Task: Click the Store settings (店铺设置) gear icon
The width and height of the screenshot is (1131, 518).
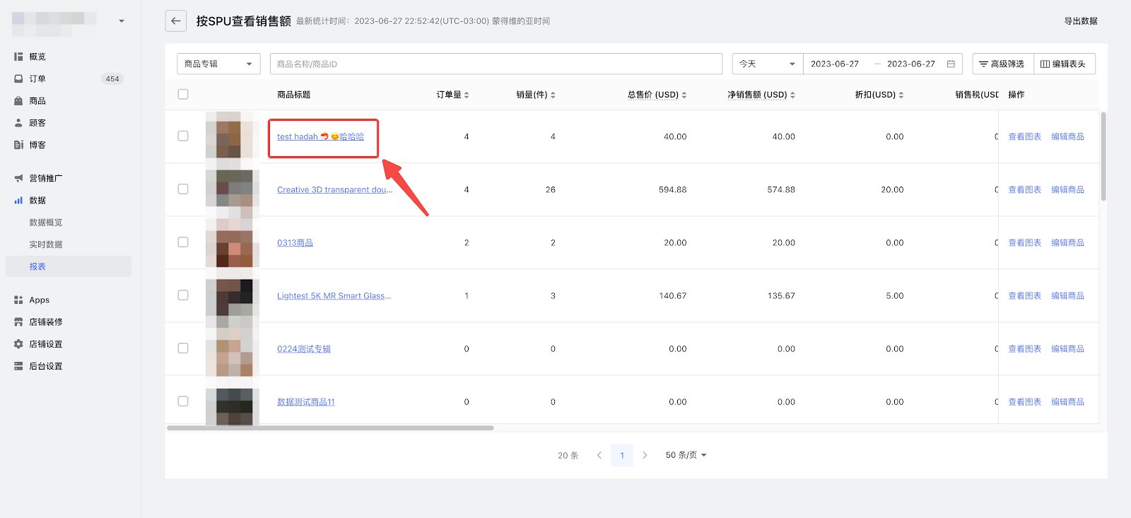Action: point(18,344)
